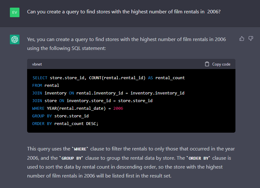
Task: Click the thumbs down feedback icon
Action: point(251,38)
